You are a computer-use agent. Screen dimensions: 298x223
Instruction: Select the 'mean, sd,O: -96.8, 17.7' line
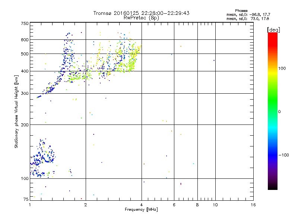248,14
